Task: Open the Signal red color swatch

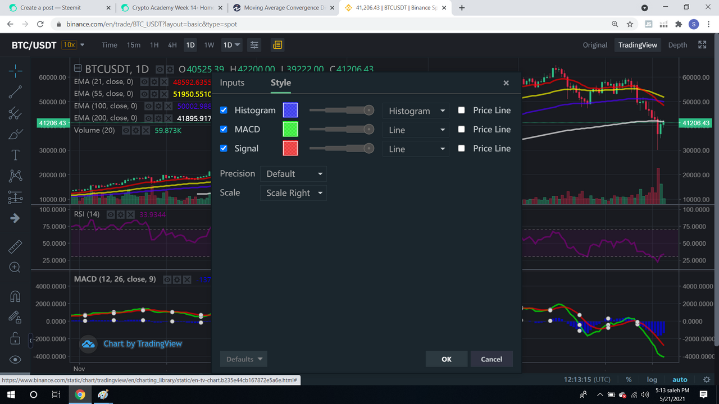Action: pos(290,148)
